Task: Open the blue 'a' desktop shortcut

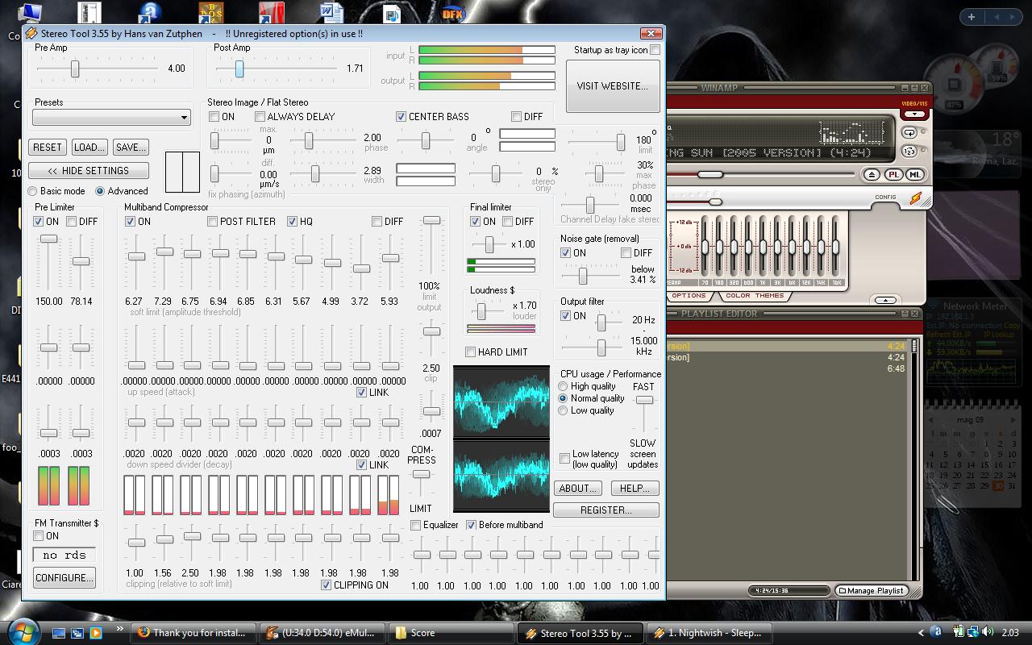Action: click(x=150, y=13)
